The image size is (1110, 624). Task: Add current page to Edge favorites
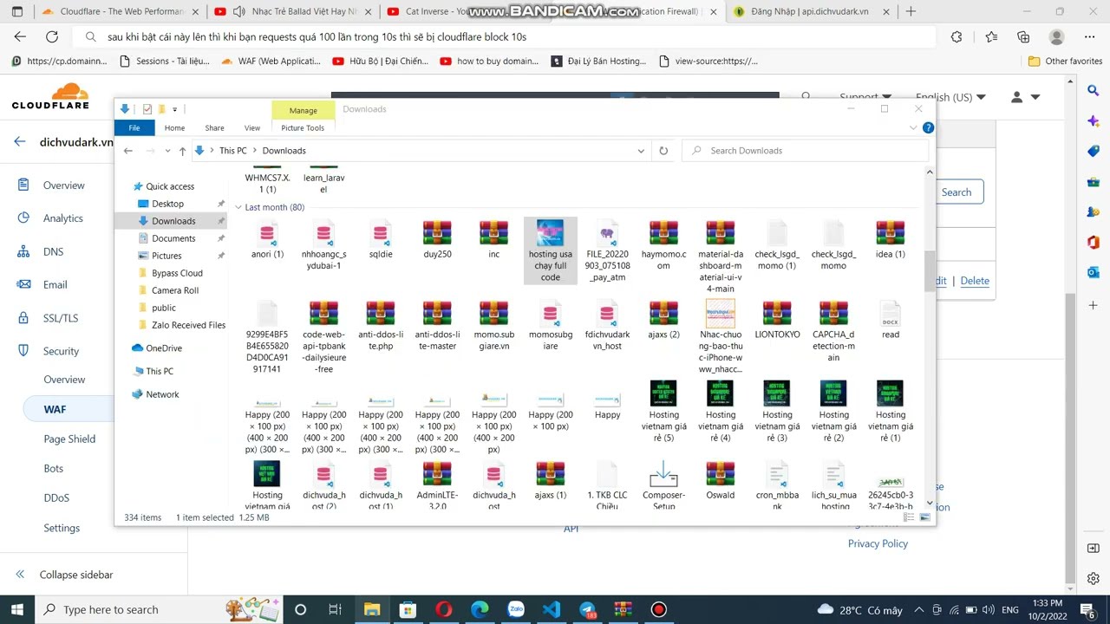point(991,37)
